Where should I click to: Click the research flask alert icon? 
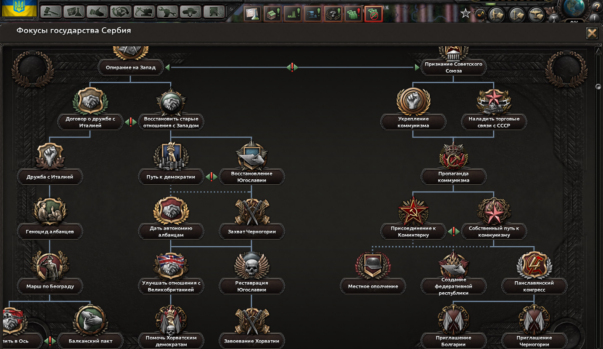(x=252, y=13)
